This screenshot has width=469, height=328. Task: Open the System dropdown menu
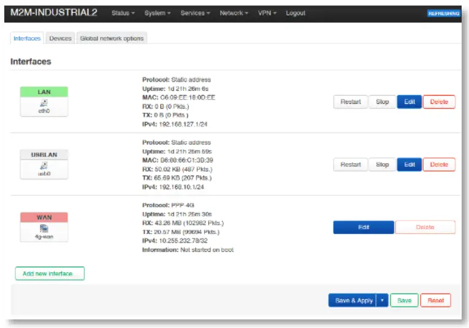click(157, 13)
